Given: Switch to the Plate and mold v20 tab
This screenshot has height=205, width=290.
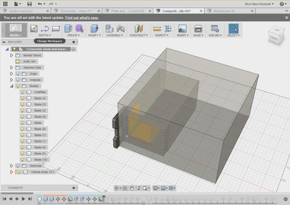Looking at the screenshot, I should 127,11.
